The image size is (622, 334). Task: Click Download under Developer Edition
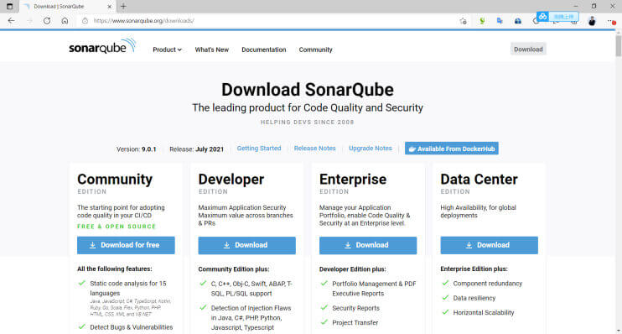(246, 245)
